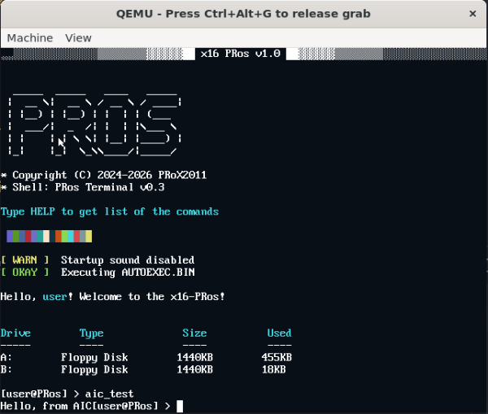Click Welcome to the x16-PRos! text

click(x=152, y=297)
